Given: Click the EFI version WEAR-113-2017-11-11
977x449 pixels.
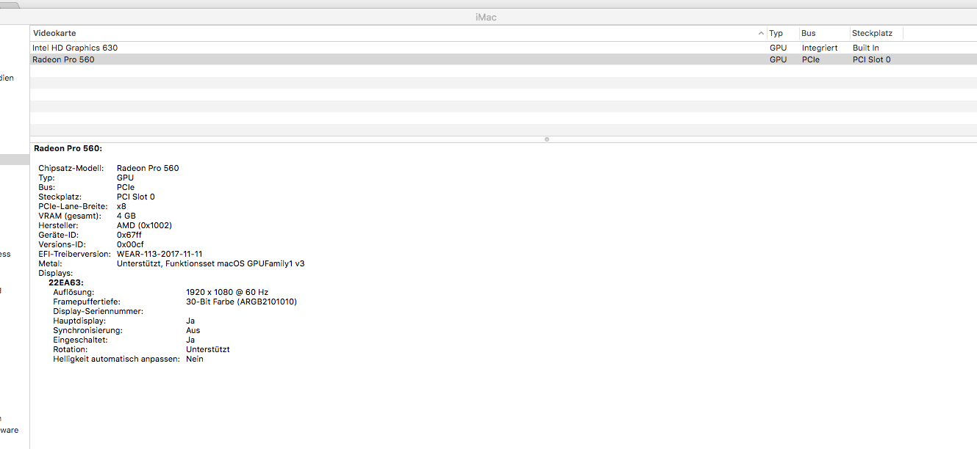Looking at the screenshot, I should (x=160, y=254).
